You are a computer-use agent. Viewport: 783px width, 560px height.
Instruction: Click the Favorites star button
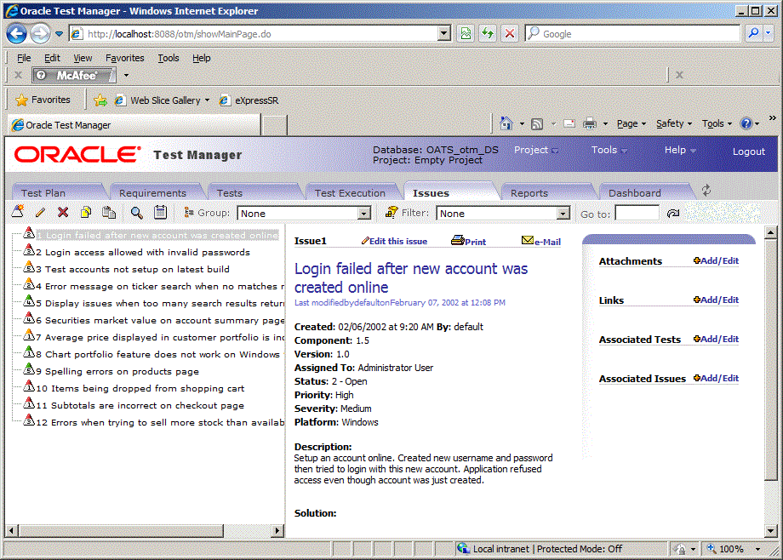[x=43, y=100]
